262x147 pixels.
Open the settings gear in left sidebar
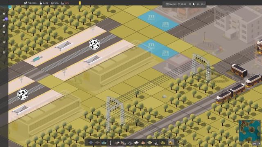click(x=4, y=52)
